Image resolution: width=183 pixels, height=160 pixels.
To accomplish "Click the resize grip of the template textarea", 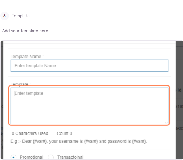I will (166, 122).
